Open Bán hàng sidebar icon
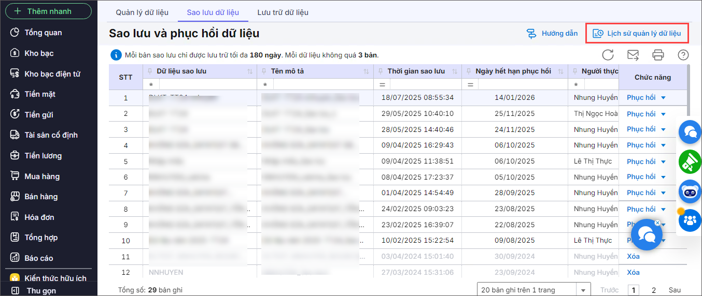The height and width of the screenshot is (296, 702). [x=15, y=197]
